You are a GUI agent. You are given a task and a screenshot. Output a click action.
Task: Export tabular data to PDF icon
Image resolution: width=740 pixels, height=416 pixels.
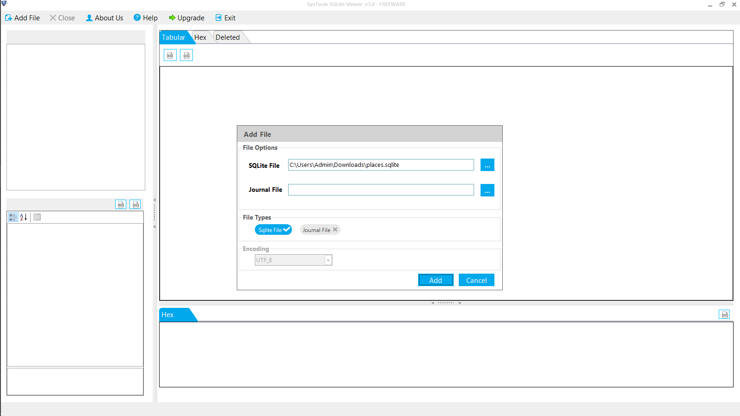pos(186,55)
